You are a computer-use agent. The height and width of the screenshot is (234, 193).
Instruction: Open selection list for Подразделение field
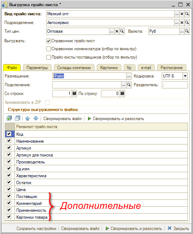click(x=177, y=23)
